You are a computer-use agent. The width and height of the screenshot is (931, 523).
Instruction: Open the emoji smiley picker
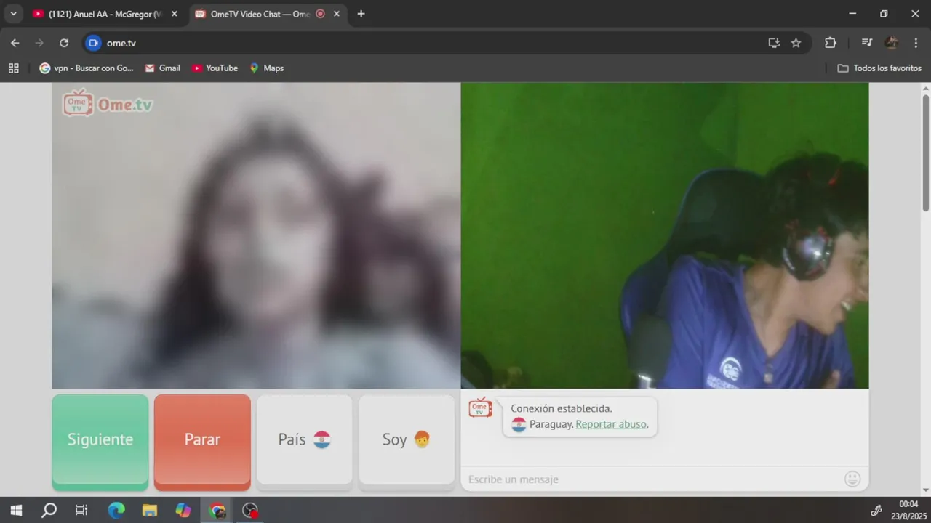(852, 479)
